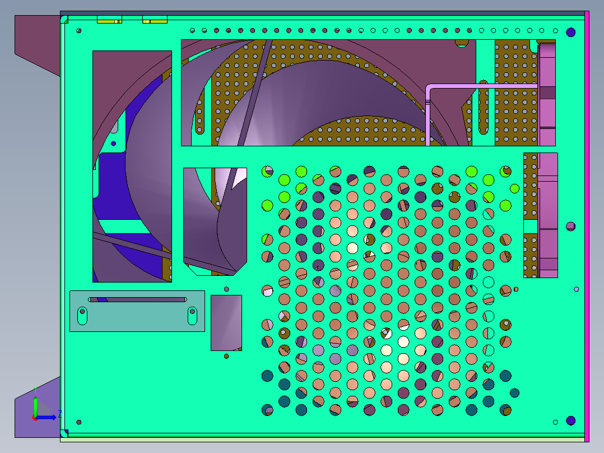Select the magenta edge strip on the right side

[587, 227]
